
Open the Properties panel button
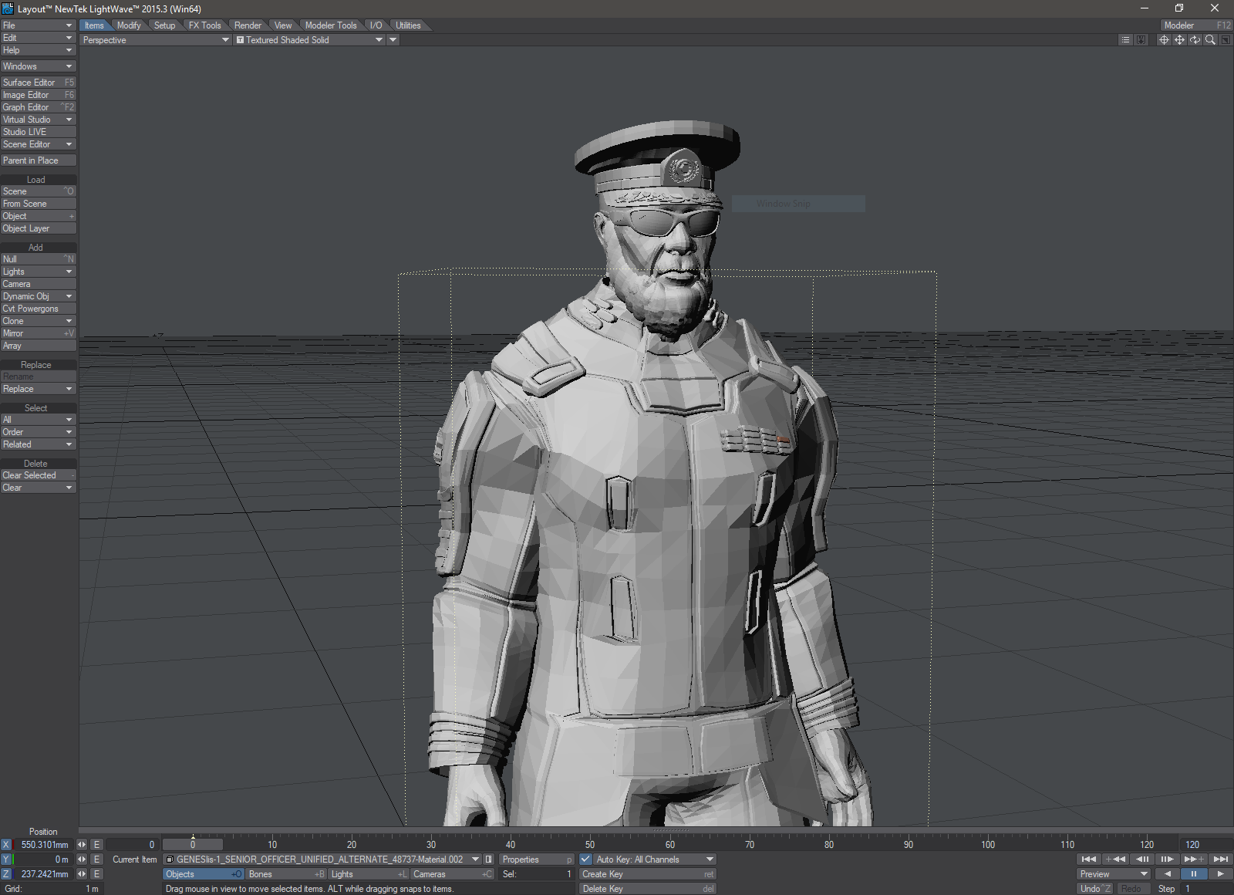tap(537, 860)
